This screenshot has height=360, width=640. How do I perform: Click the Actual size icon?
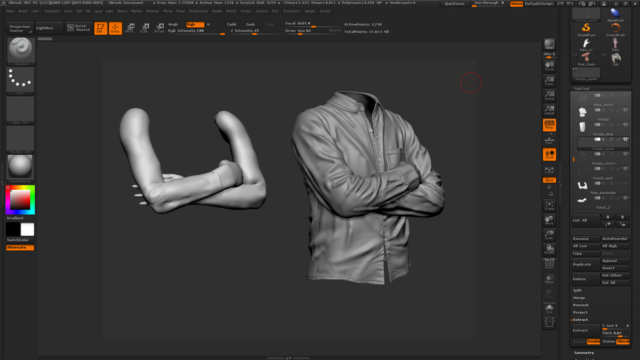[x=549, y=96]
